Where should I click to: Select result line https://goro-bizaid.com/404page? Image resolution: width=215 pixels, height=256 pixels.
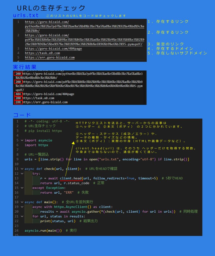pyautogui.click(x=48, y=94)
